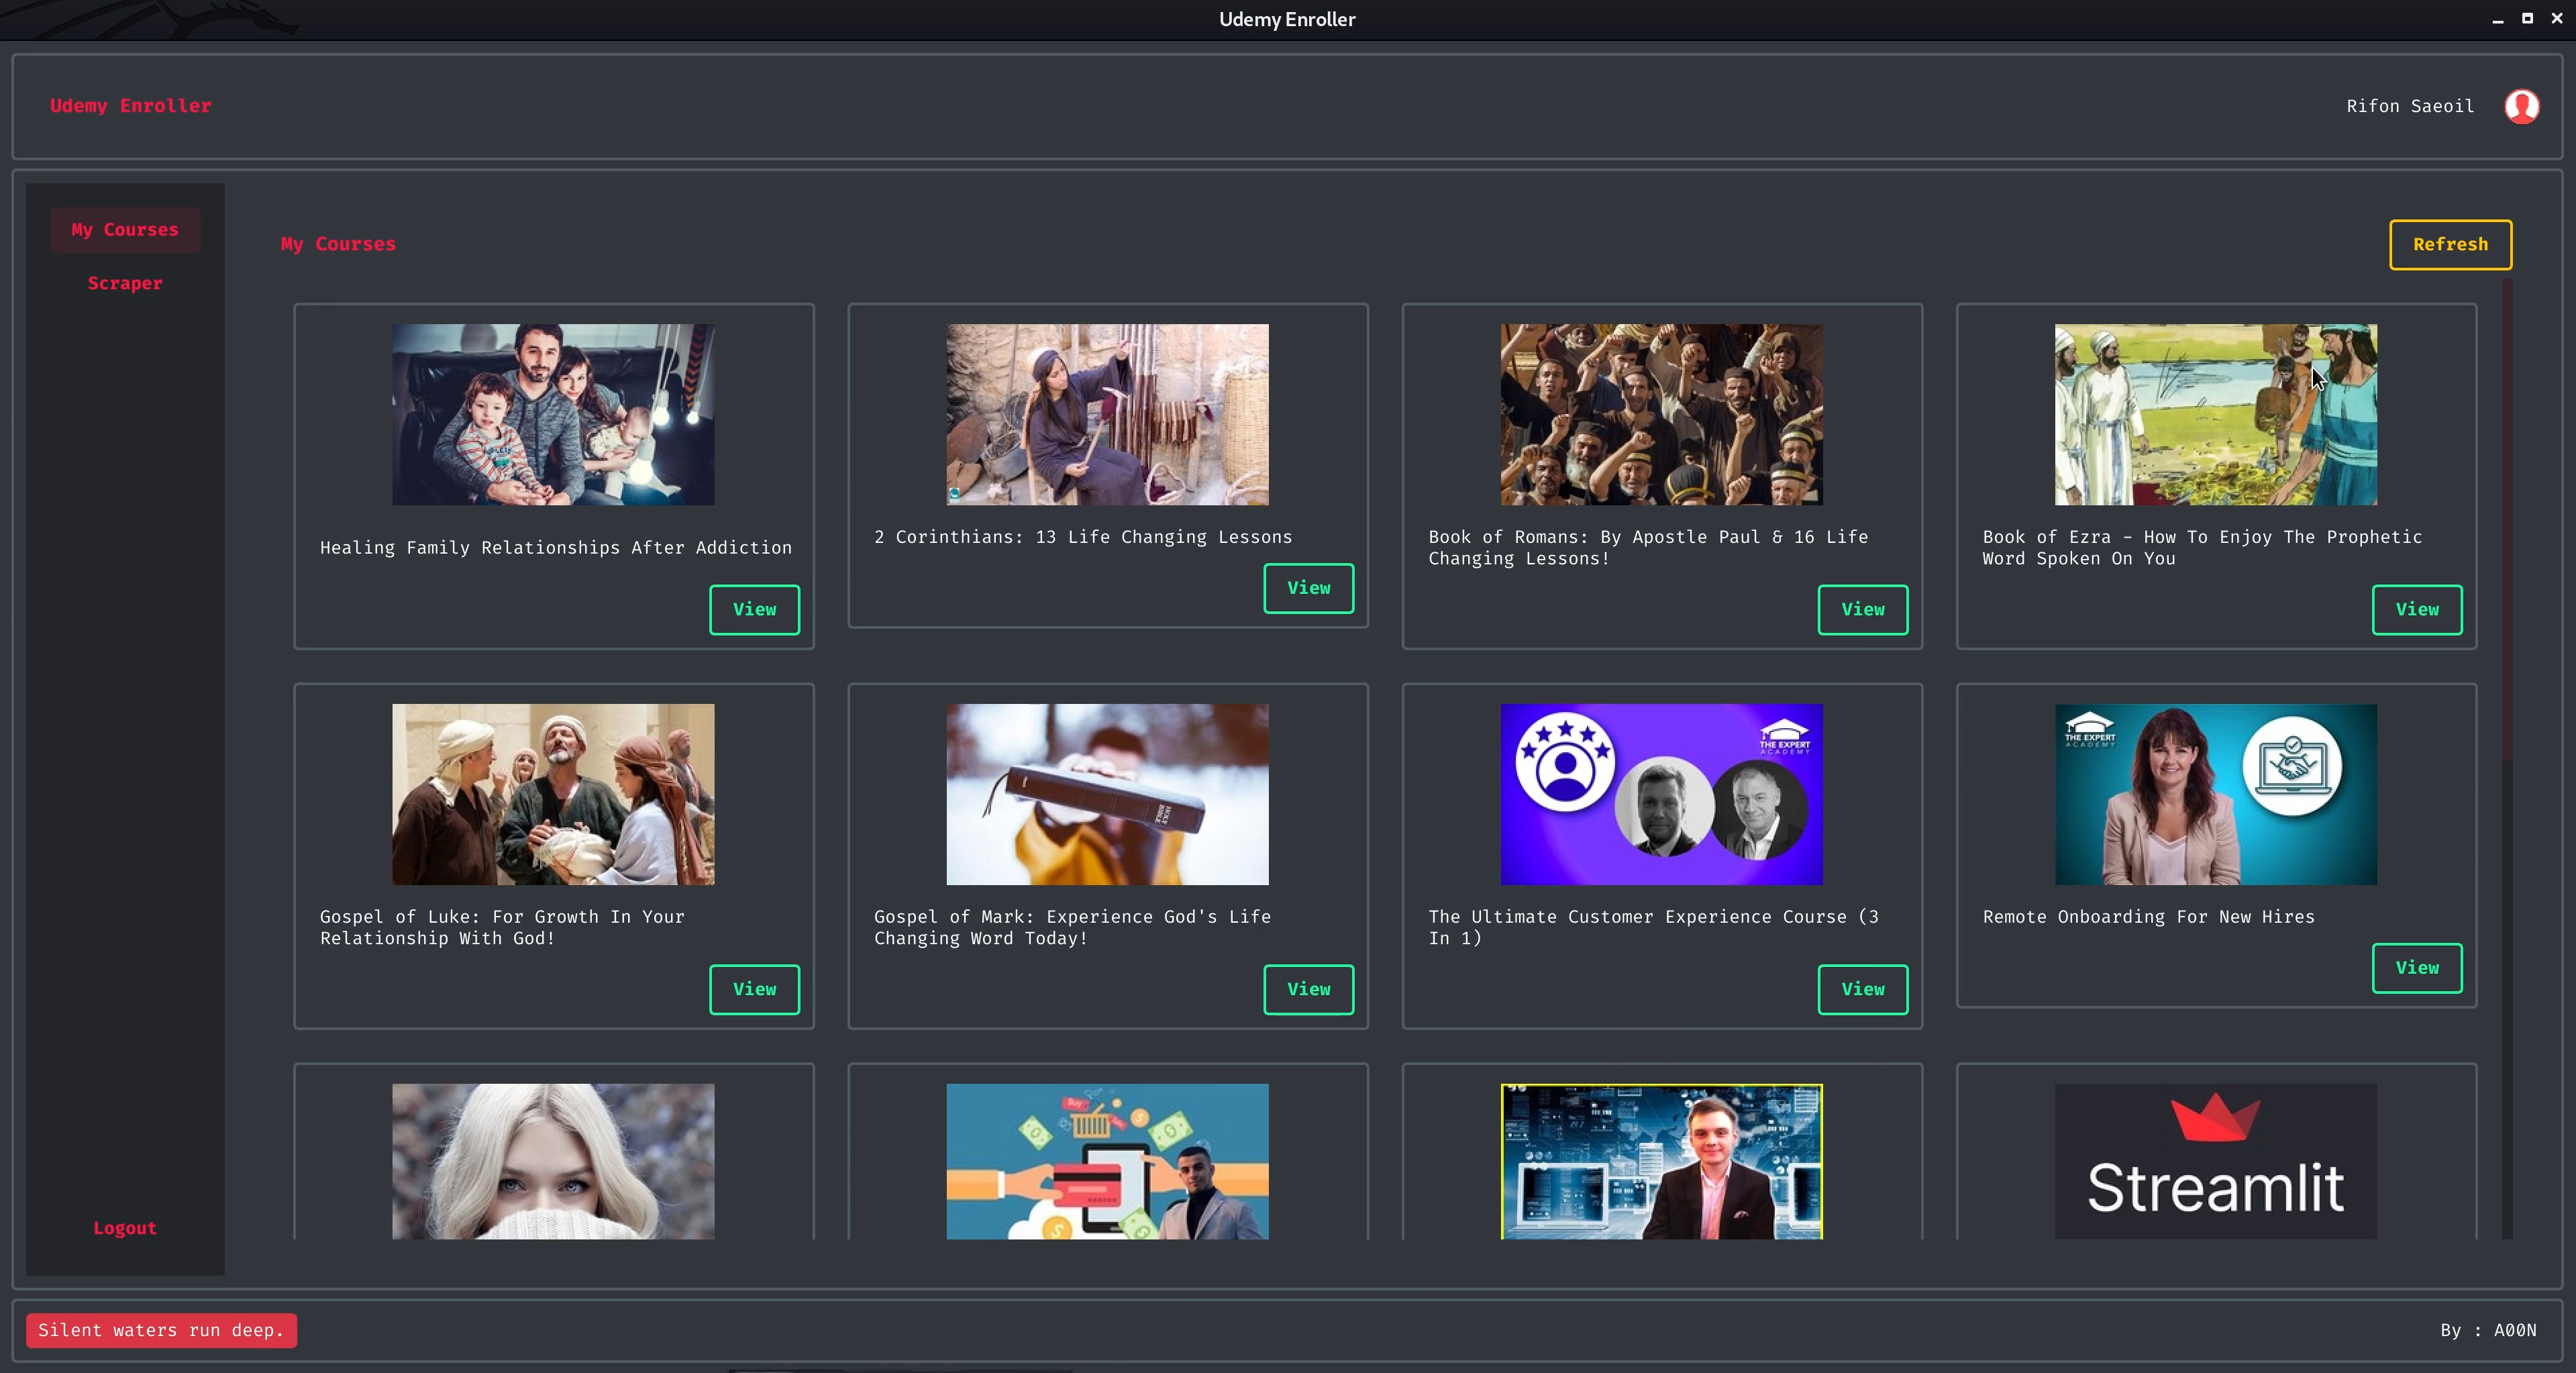2576x1373 pixels.
Task: Click the My Courses section heading
Action: (338, 244)
